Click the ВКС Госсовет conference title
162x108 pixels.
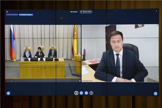[x=74, y=12]
